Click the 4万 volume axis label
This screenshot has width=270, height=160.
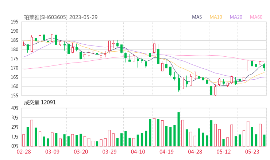(15, 108)
